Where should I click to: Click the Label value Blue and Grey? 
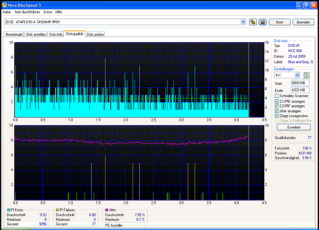point(300,62)
